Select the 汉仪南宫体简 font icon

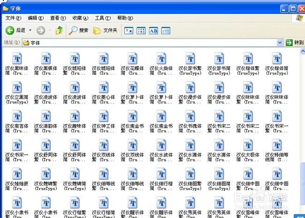pyautogui.click(x=17, y=116)
